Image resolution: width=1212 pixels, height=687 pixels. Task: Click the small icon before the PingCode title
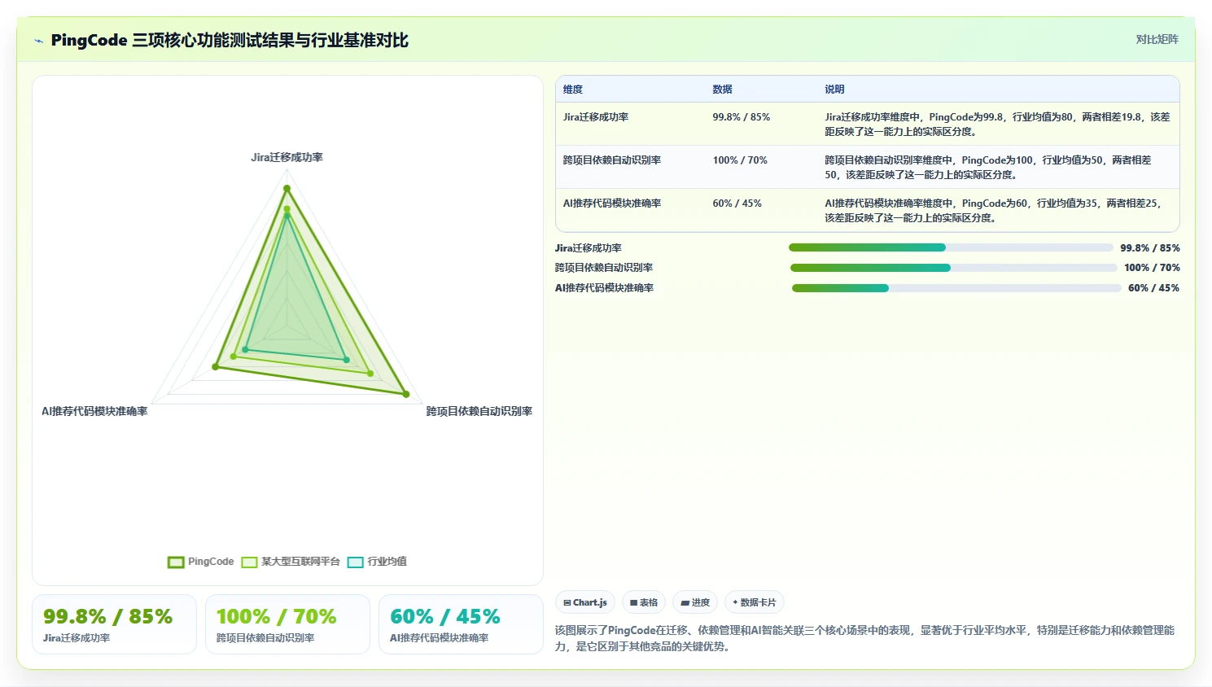38,41
